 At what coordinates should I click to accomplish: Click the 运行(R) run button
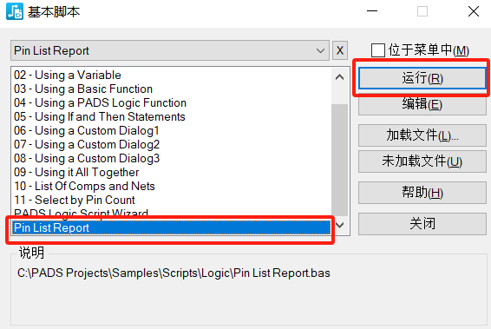[x=422, y=78]
